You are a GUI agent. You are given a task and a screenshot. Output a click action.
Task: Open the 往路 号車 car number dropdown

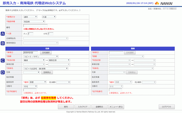point(32,72)
